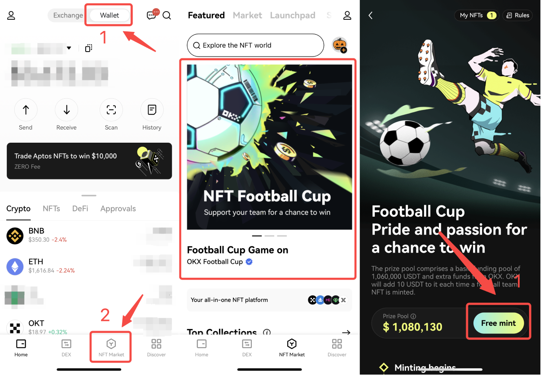Tap the Free mint button
This screenshot has width=543, height=376.
coord(499,323)
